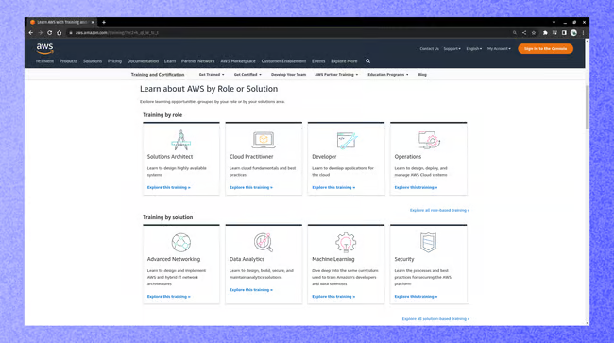Open the English language dropdown
This screenshot has width=614, height=343.
[x=474, y=49]
